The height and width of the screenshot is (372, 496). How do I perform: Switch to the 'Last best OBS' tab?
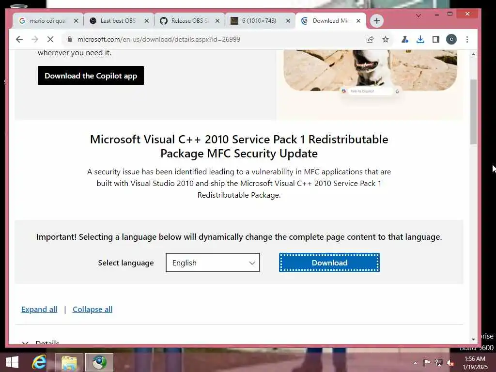point(118,21)
